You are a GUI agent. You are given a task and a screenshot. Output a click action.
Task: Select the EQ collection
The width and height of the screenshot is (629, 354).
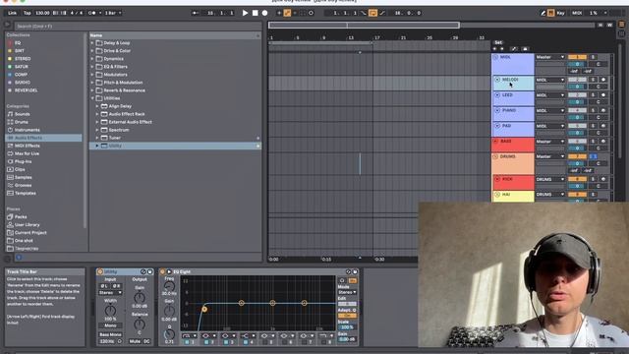coord(18,43)
